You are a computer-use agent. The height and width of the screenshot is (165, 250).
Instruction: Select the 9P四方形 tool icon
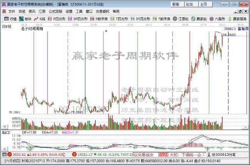coord(70,19)
